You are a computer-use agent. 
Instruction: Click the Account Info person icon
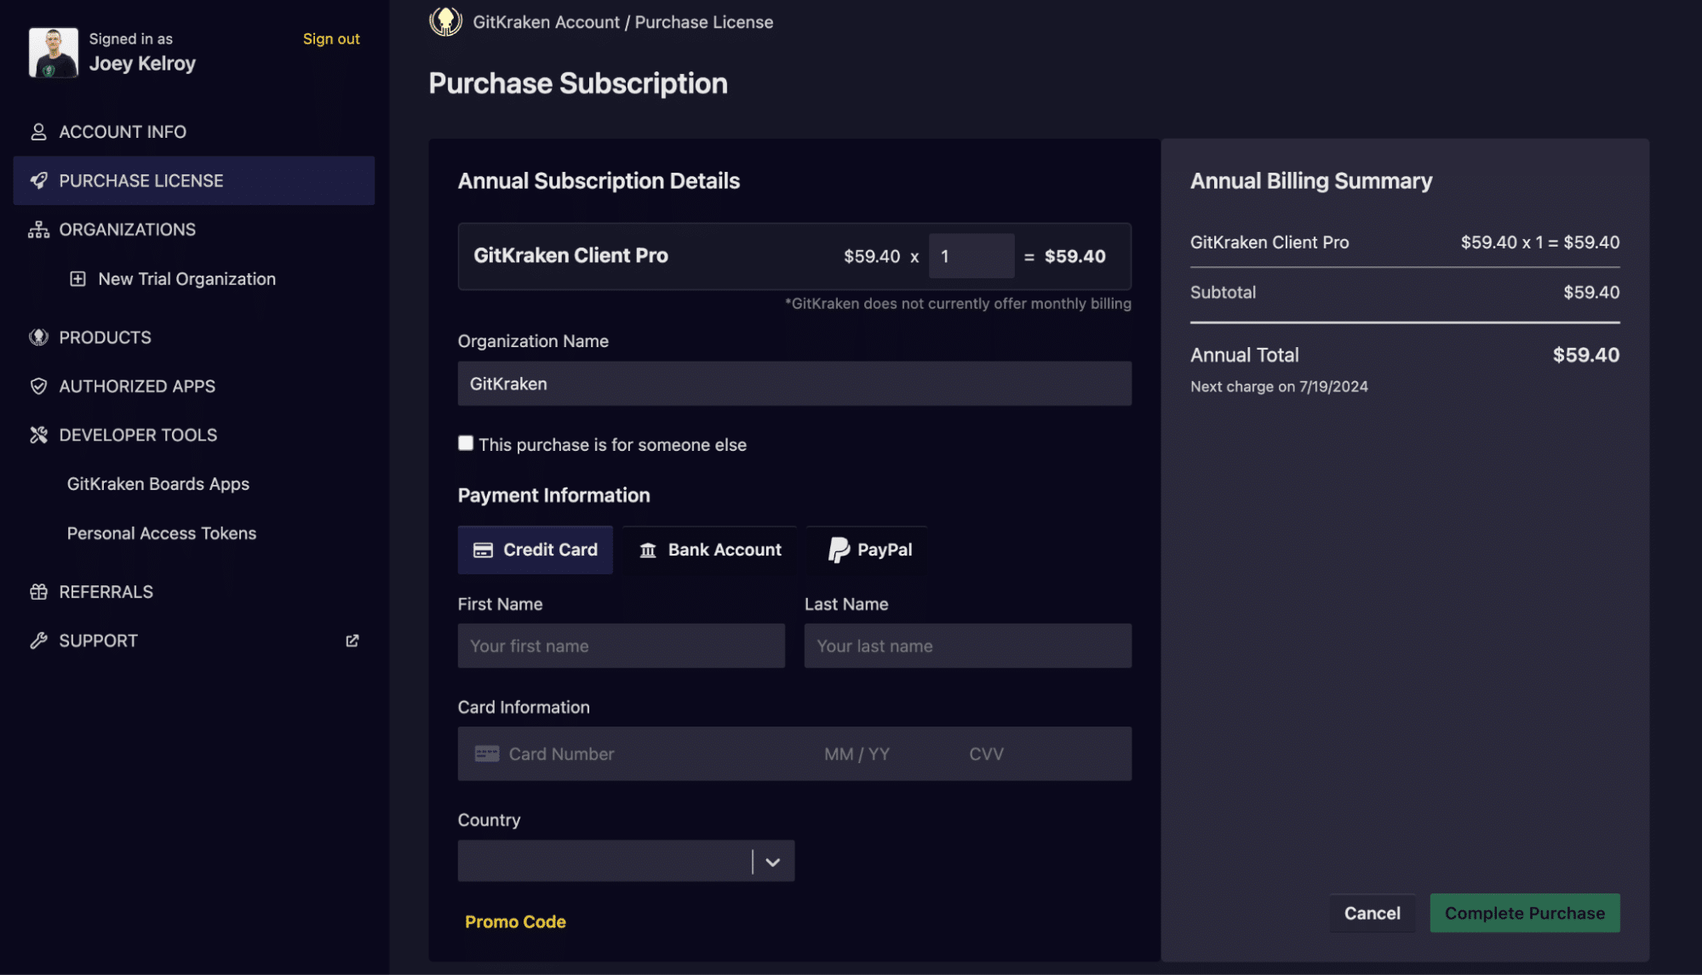(38, 132)
